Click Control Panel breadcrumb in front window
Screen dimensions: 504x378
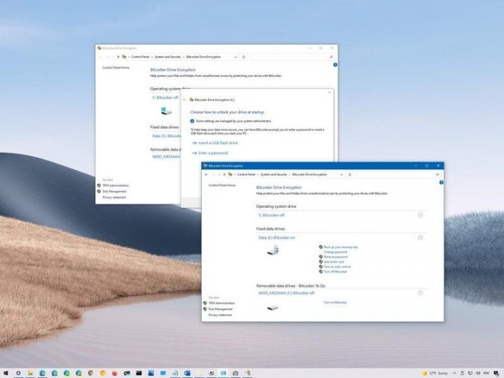click(x=246, y=174)
